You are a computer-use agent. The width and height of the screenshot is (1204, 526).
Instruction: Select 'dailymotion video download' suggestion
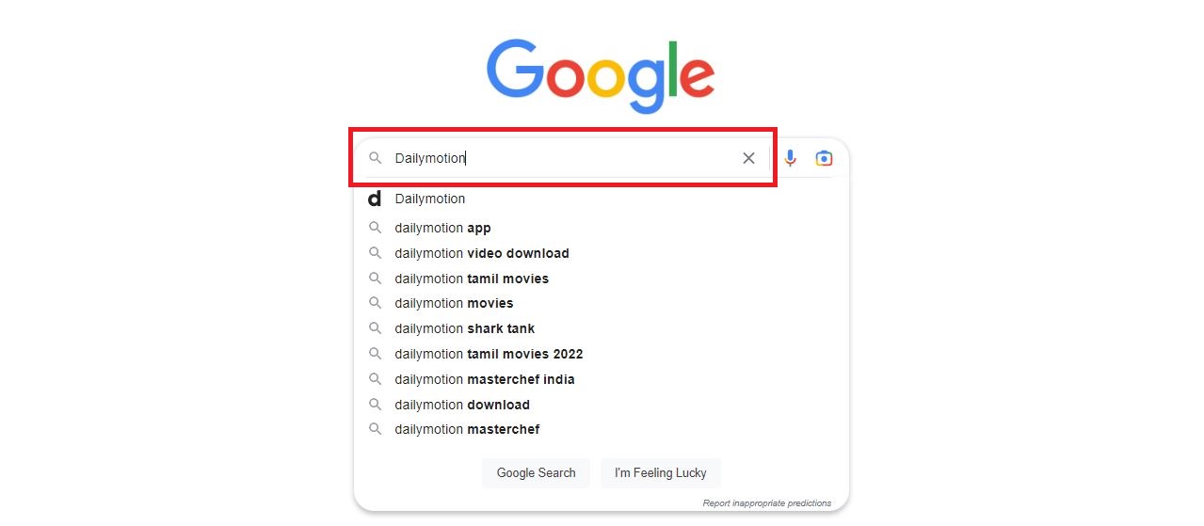(482, 253)
